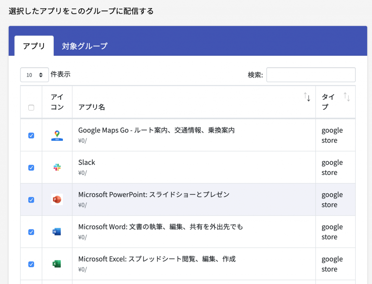Open the 10 件表示 page-size dropdown

[35, 75]
